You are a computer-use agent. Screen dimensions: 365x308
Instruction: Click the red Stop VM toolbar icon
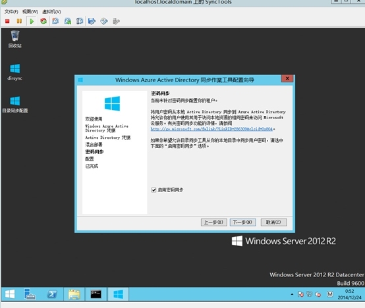pyautogui.click(x=7, y=21)
